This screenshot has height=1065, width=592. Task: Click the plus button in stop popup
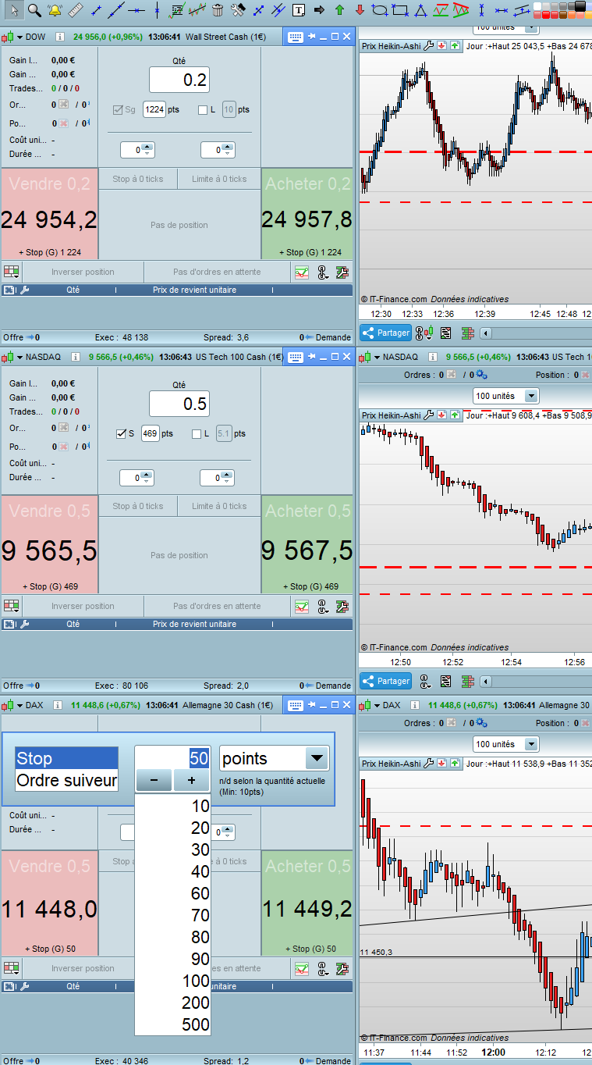[x=191, y=780]
